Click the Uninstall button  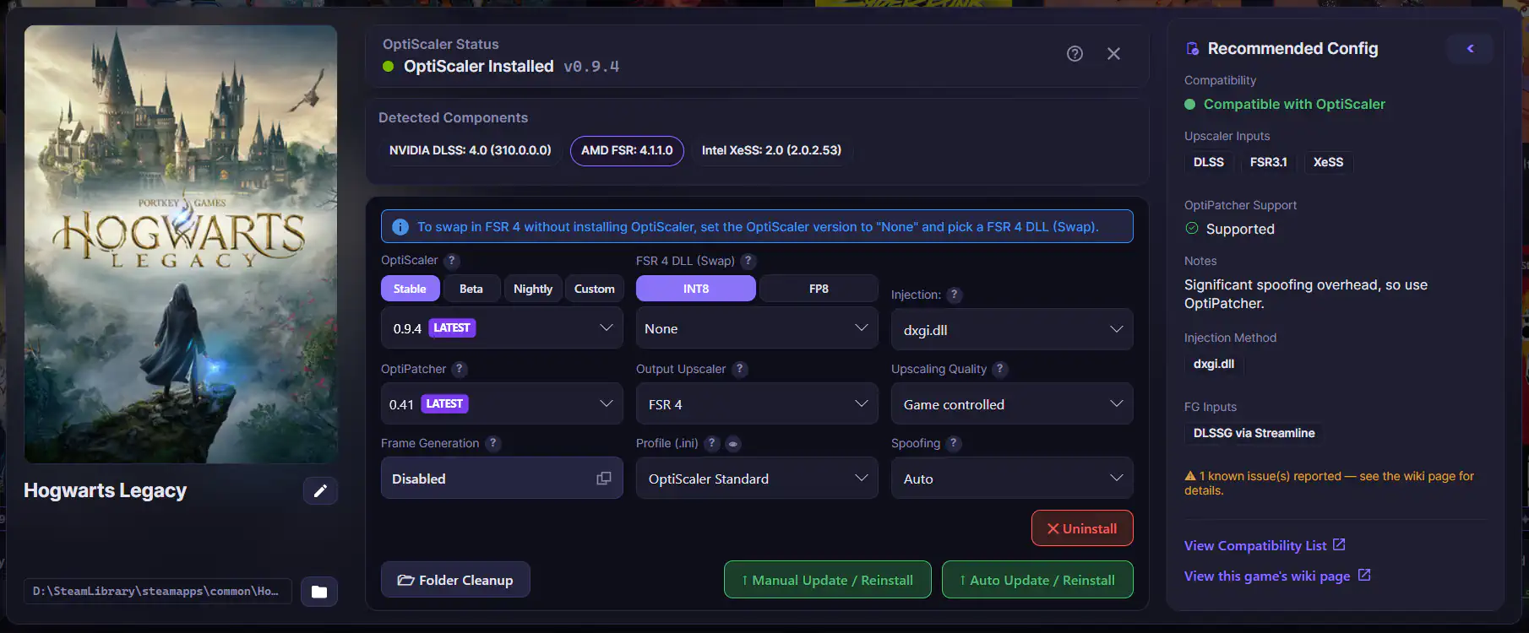click(1082, 528)
